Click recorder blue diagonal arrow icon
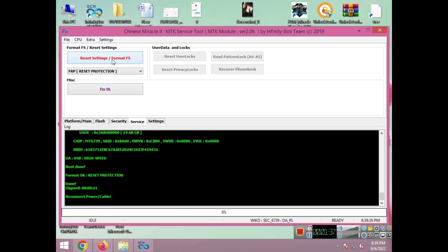 (383, 228)
